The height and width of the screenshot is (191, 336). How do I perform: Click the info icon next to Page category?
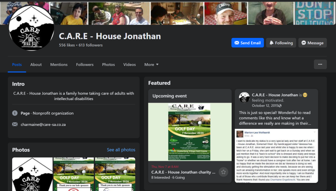[15, 113]
